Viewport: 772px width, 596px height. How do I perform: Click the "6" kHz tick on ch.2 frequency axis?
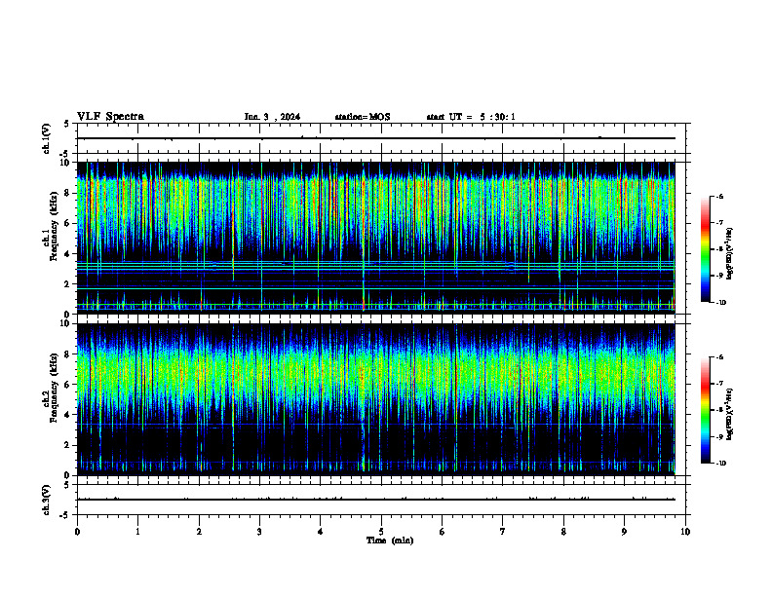point(68,384)
